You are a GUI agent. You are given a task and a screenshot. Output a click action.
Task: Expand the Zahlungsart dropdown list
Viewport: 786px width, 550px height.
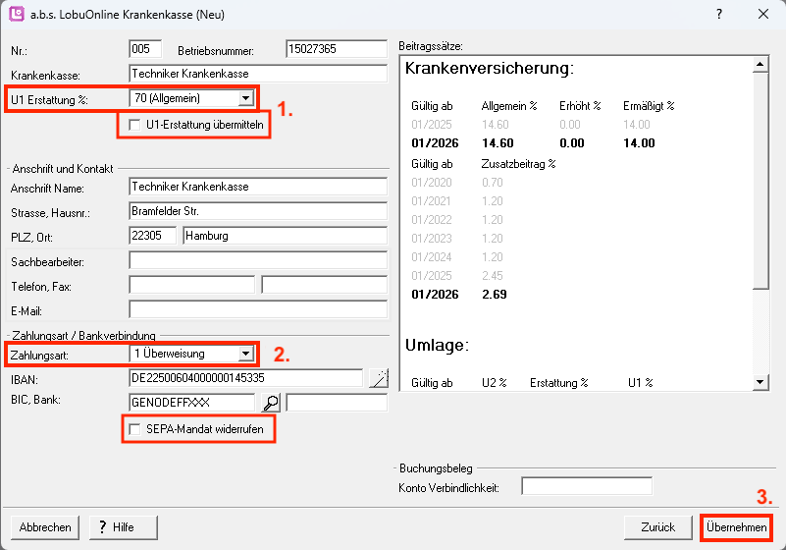point(245,354)
